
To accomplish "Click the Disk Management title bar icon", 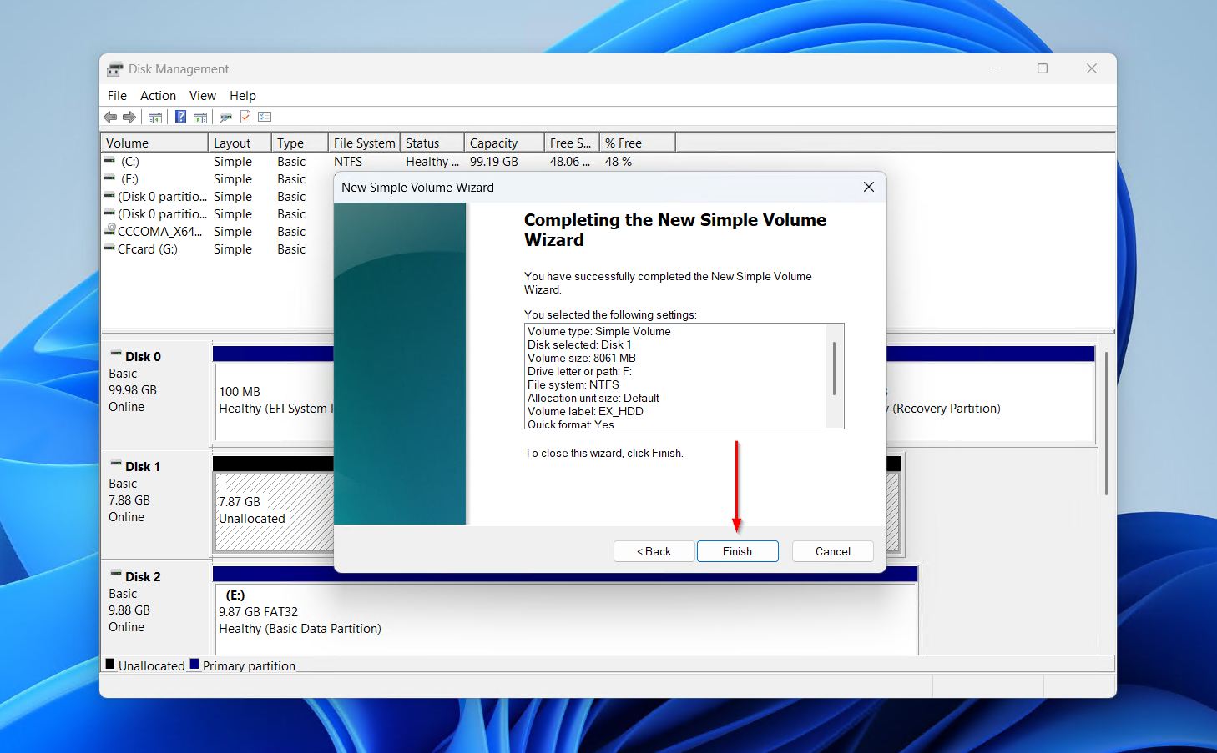I will pos(115,69).
